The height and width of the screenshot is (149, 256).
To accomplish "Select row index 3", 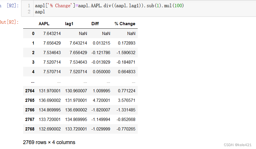I will (33, 62).
